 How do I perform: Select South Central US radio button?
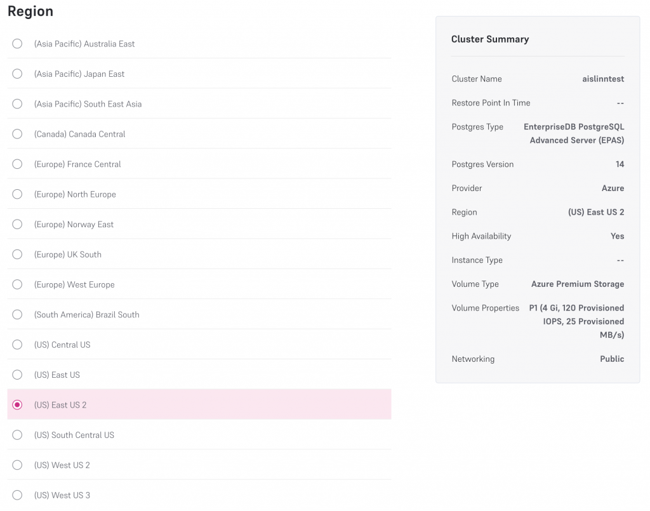coord(17,435)
